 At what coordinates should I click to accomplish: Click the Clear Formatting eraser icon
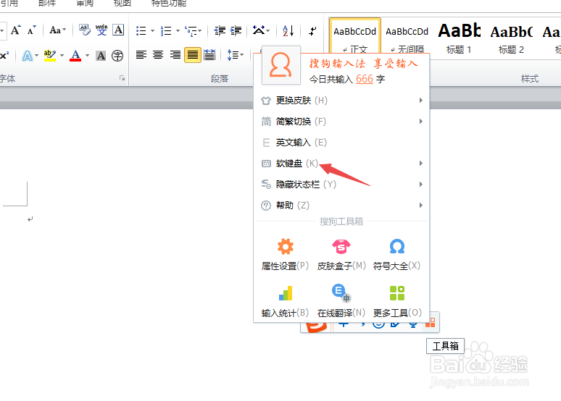click(85, 30)
